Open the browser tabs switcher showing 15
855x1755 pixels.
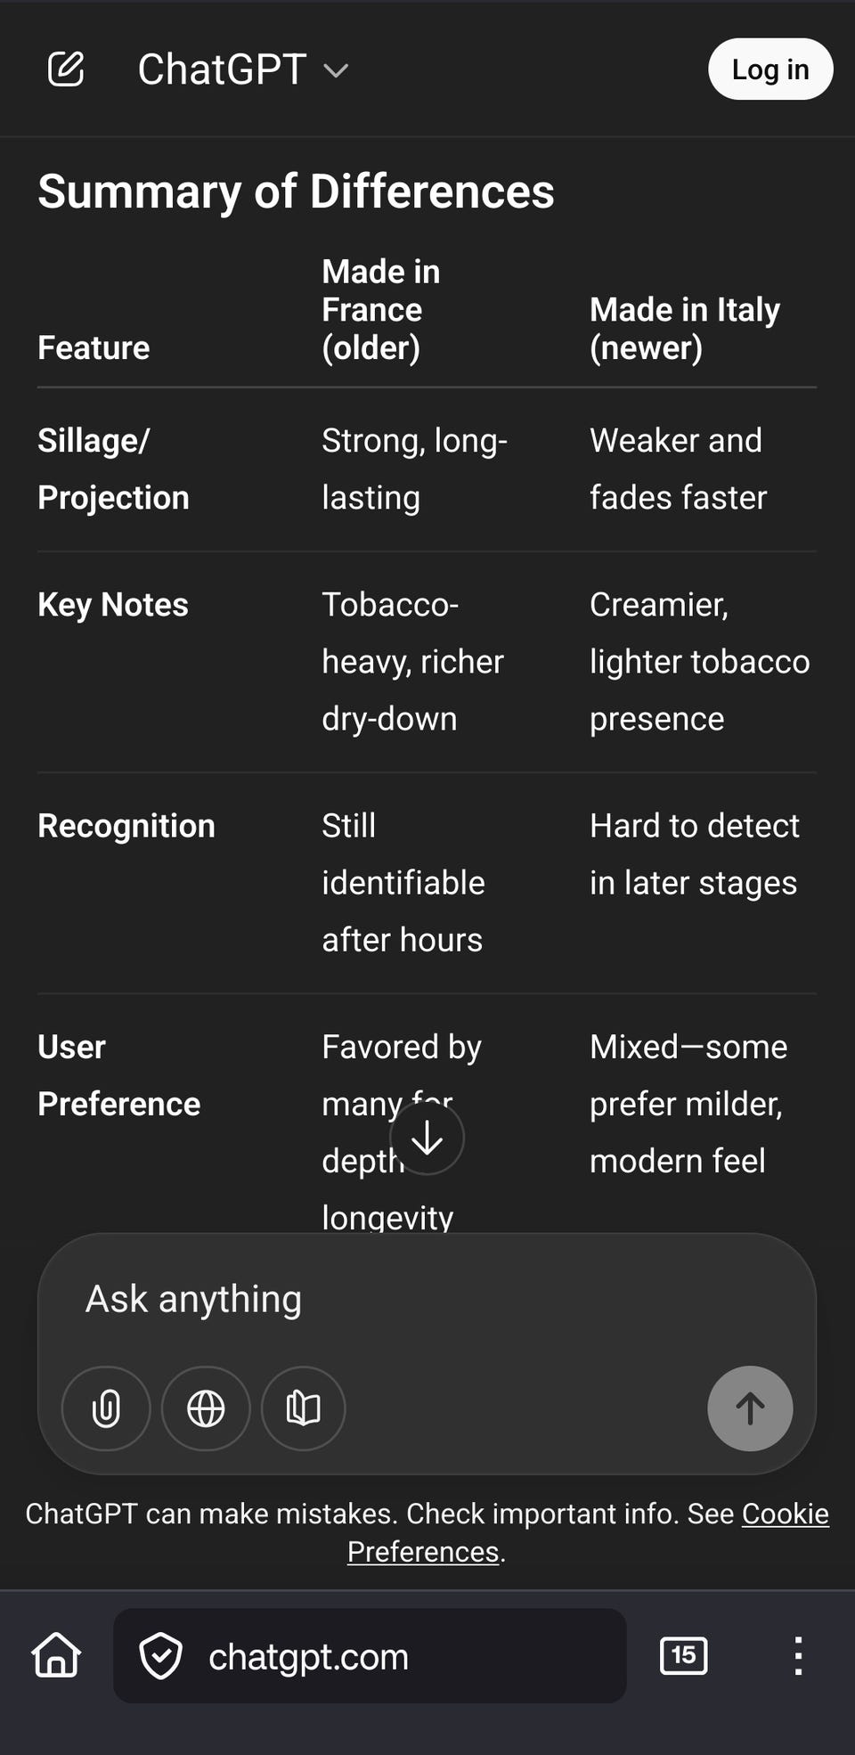click(x=683, y=1656)
